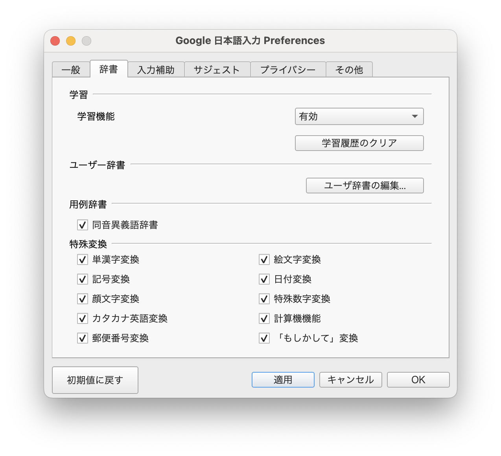Disable 記号変換 checkbox
The width and height of the screenshot is (501, 456).
click(83, 279)
